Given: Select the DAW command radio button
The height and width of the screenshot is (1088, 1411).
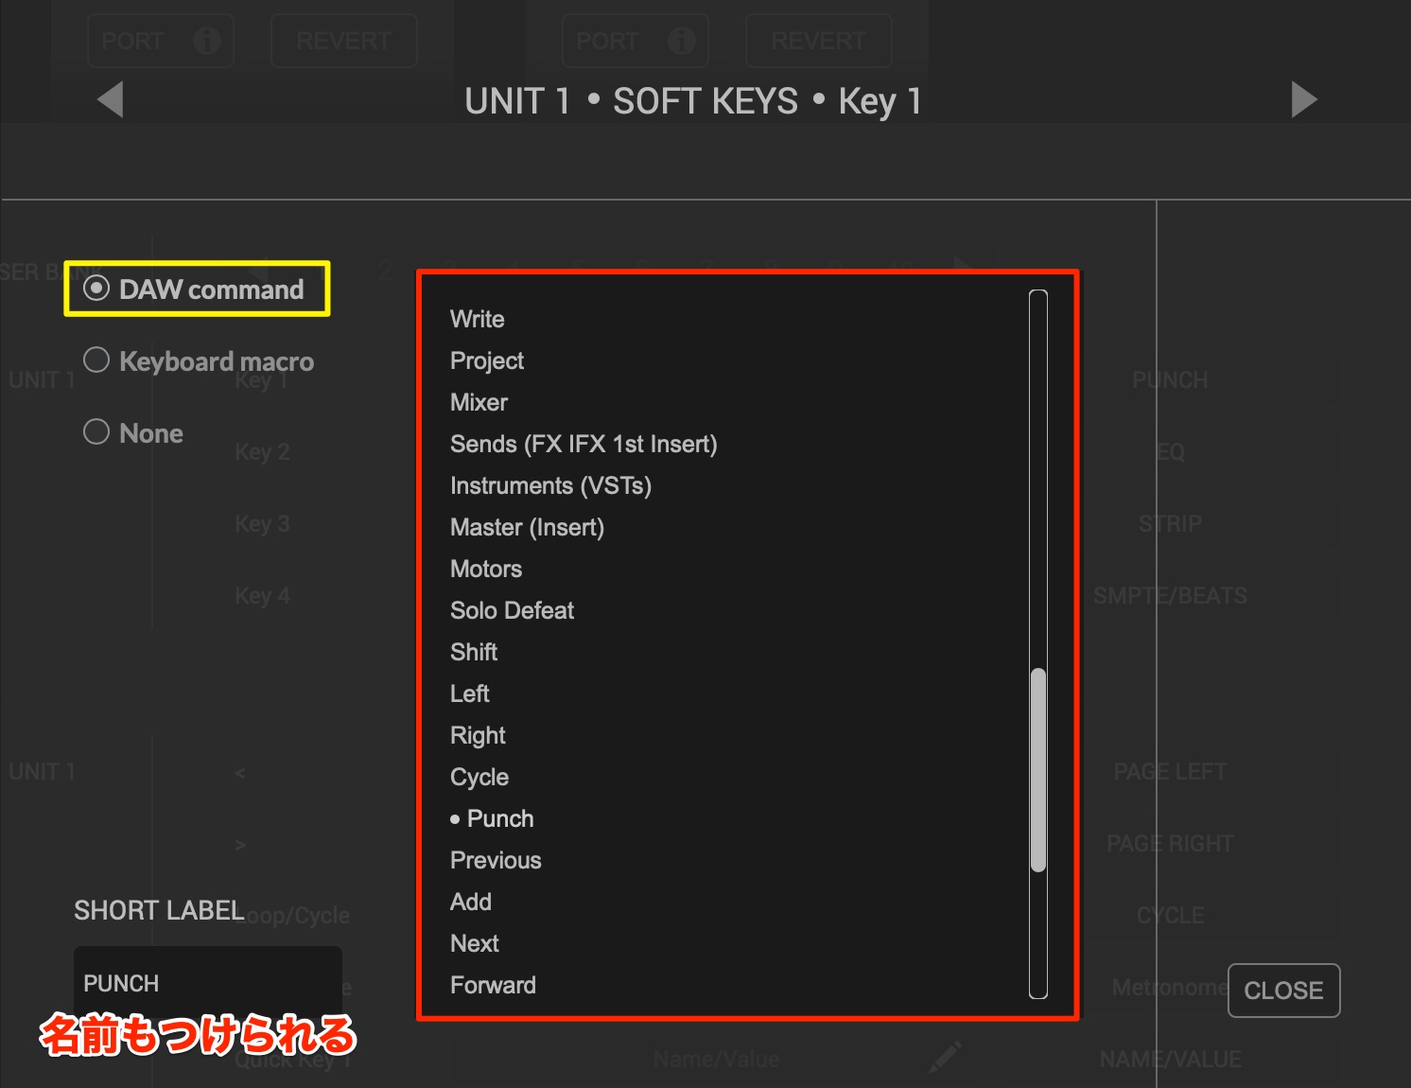Looking at the screenshot, I should 96,288.
